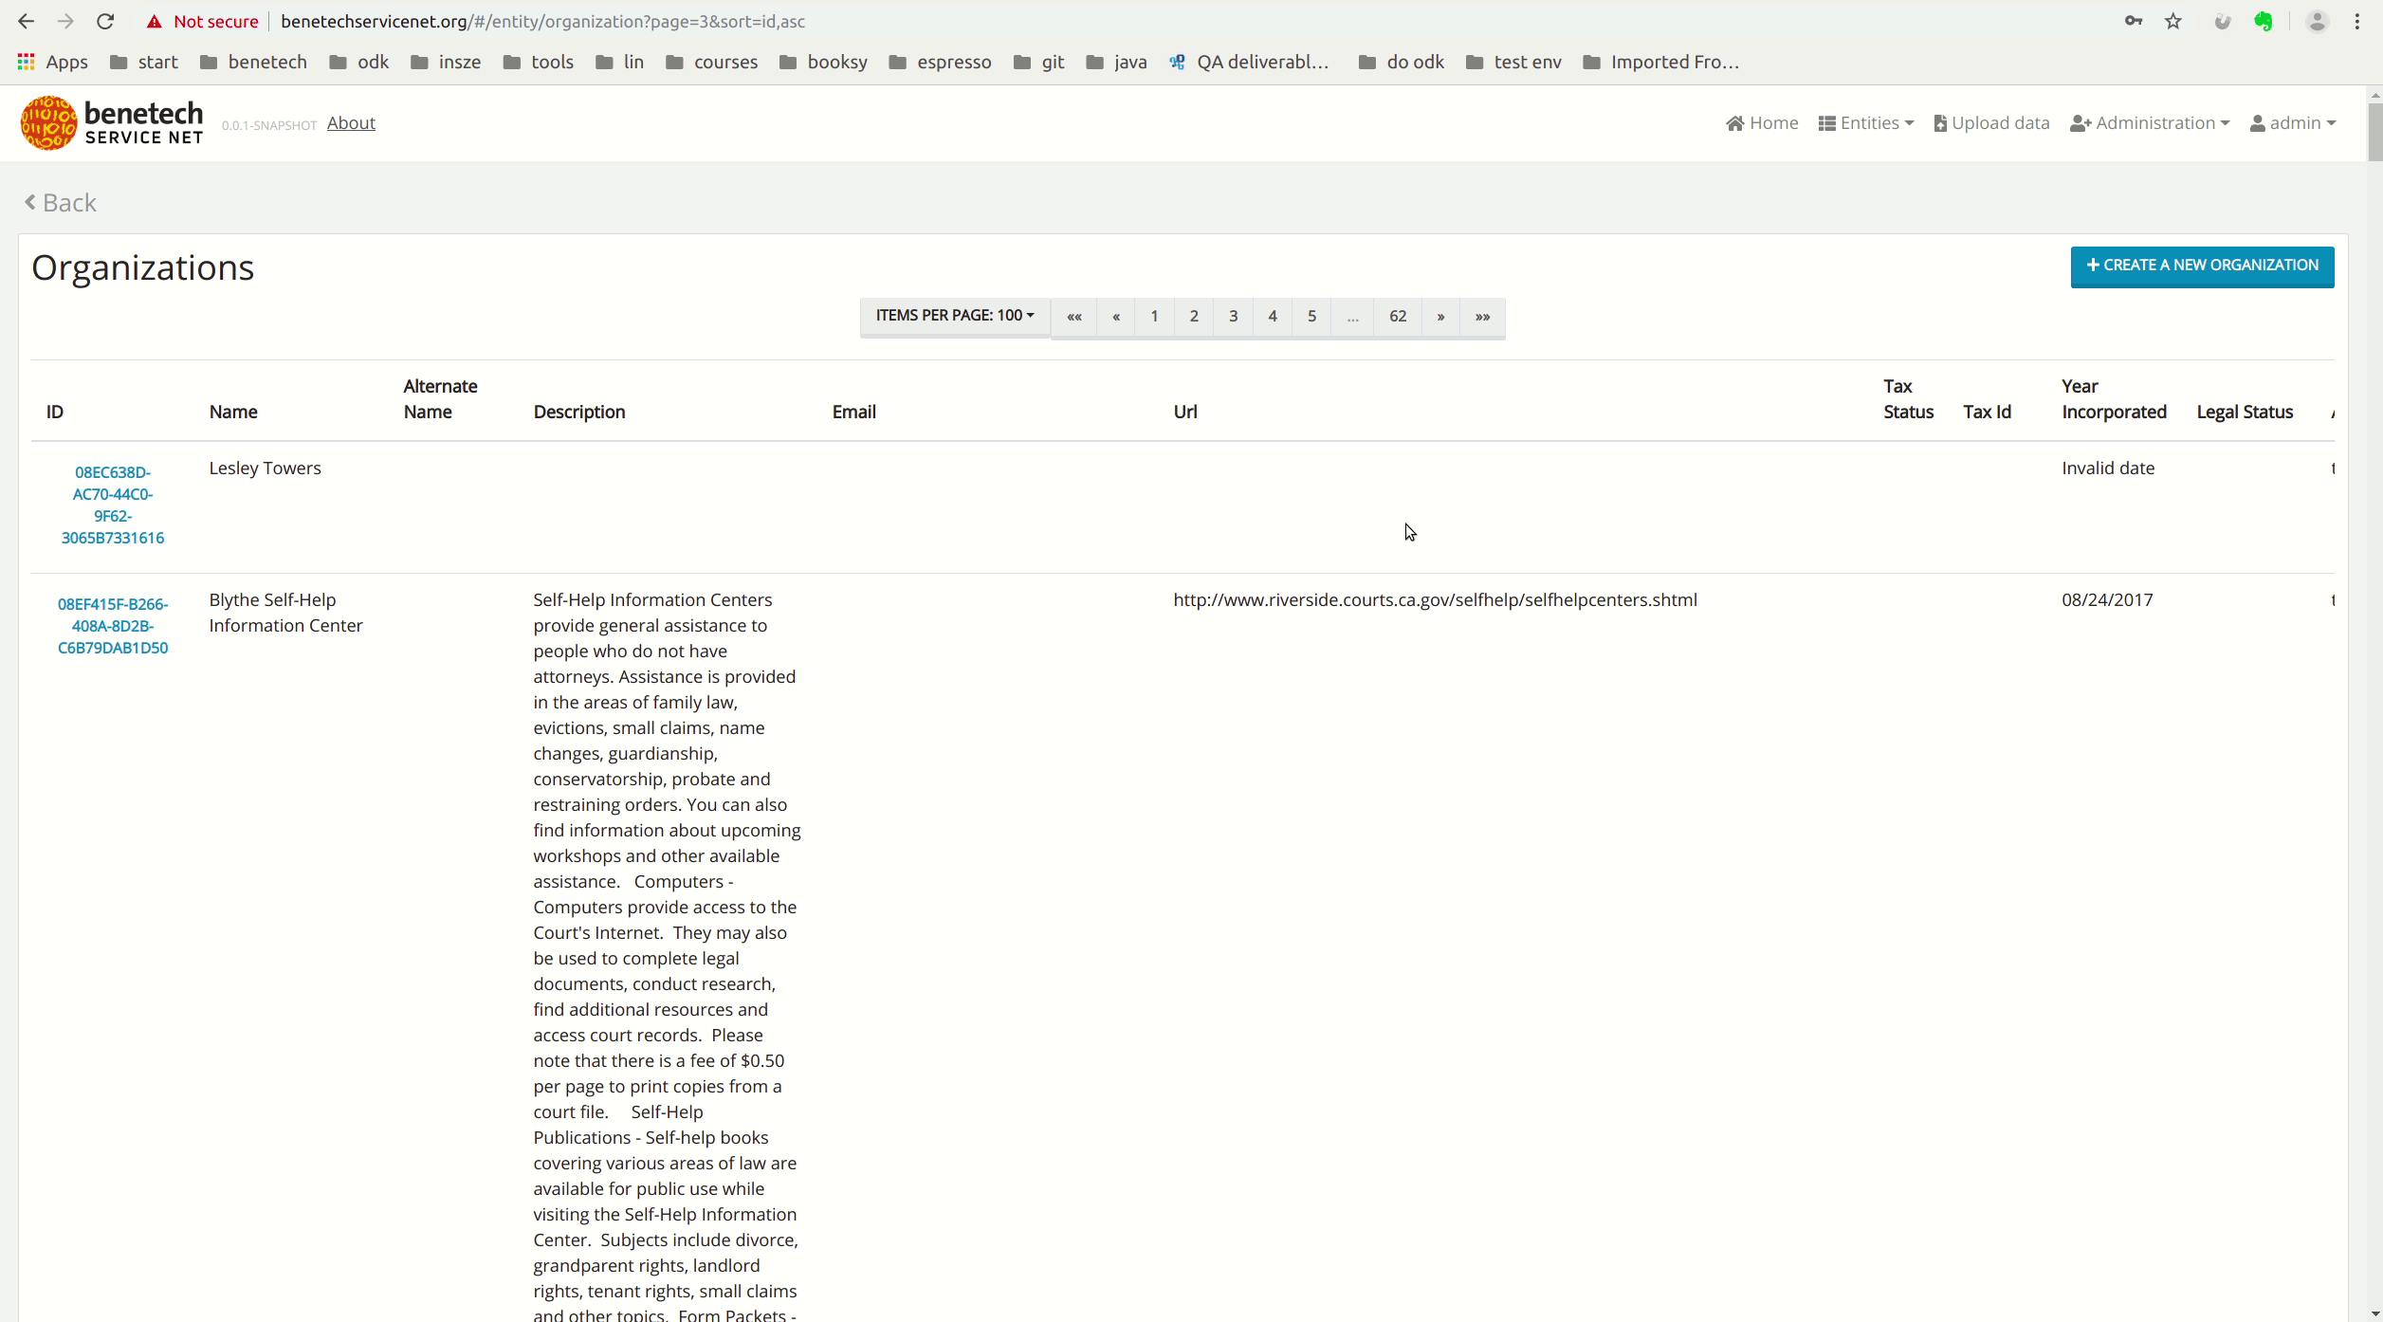This screenshot has width=2383, height=1322.
Task: Click the browser reload icon
Action: [105, 21]
